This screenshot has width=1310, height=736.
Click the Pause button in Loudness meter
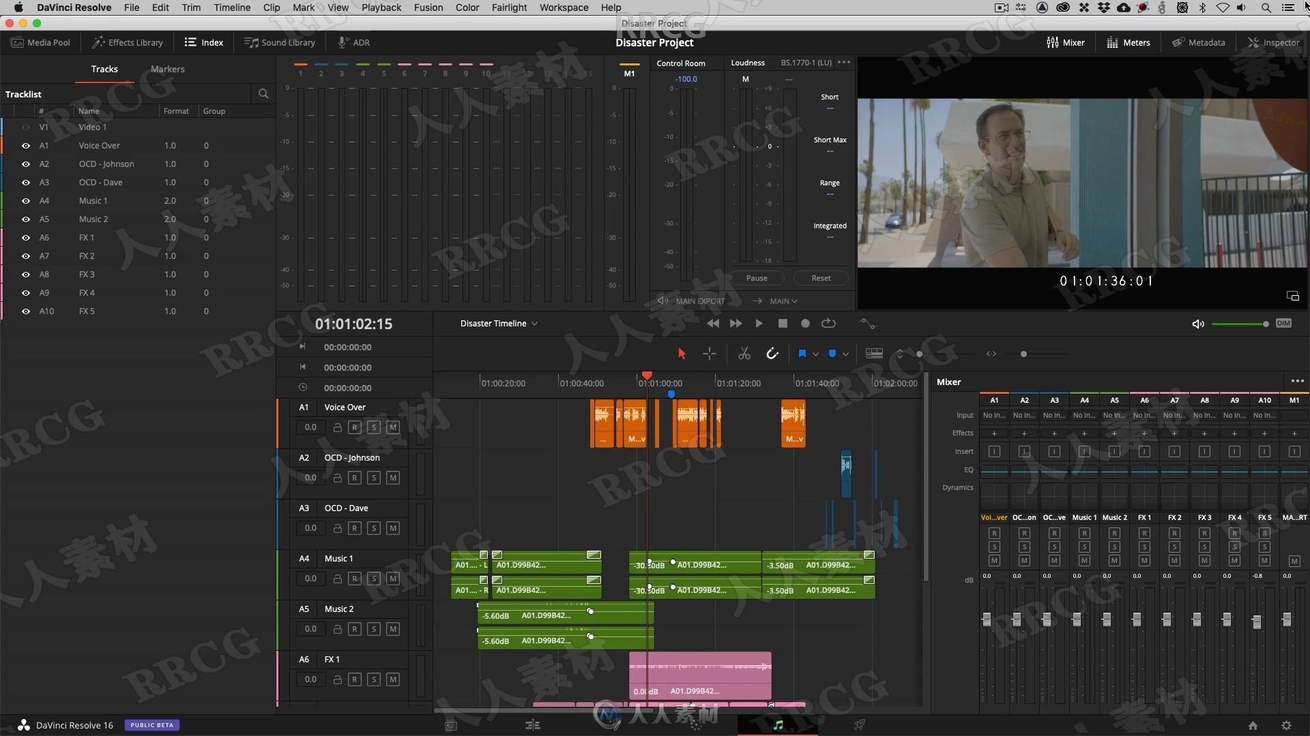(x=757, y=277)
